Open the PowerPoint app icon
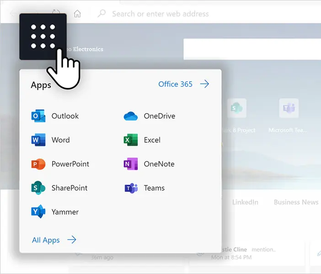This screenshot has height=274, width=321. tap(38, 164)
